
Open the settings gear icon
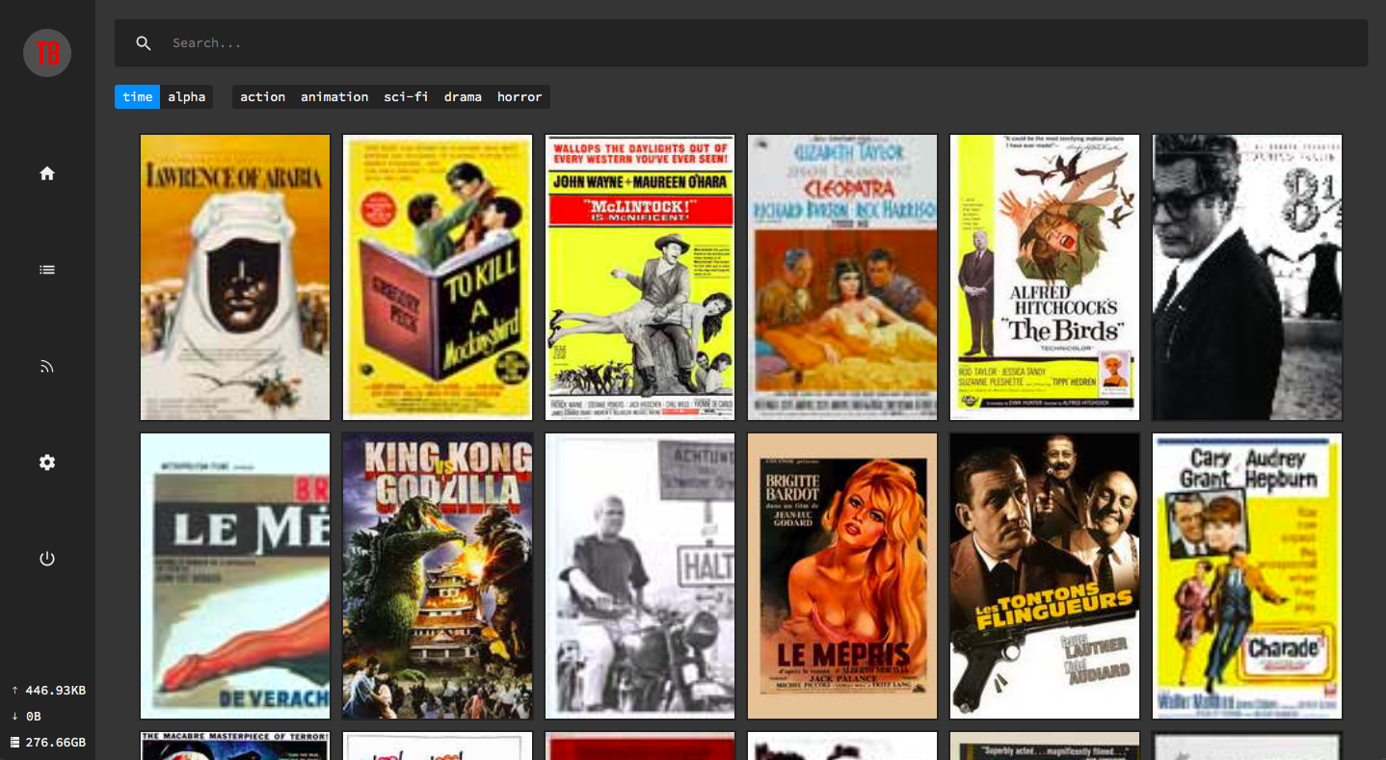[x=47, y=462]
